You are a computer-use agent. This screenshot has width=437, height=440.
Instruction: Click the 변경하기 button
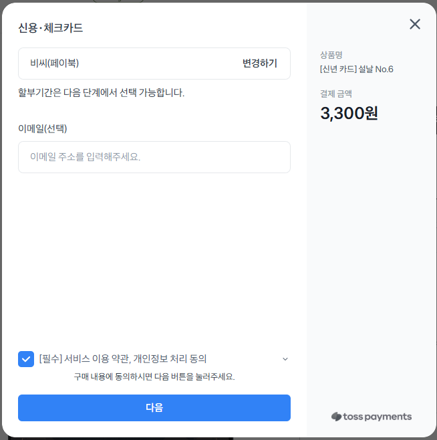tap(260, 63)
